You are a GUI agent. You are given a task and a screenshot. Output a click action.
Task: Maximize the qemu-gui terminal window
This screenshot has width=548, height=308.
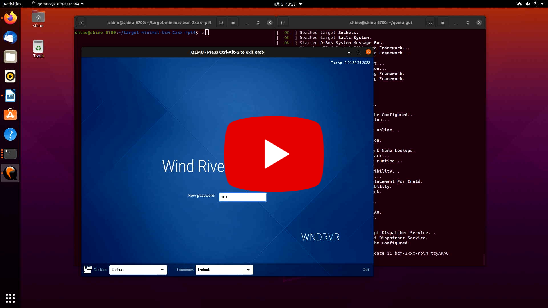[468, 23]
